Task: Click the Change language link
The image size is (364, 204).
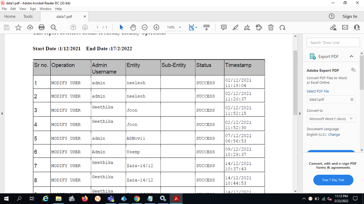Action: 334,134
